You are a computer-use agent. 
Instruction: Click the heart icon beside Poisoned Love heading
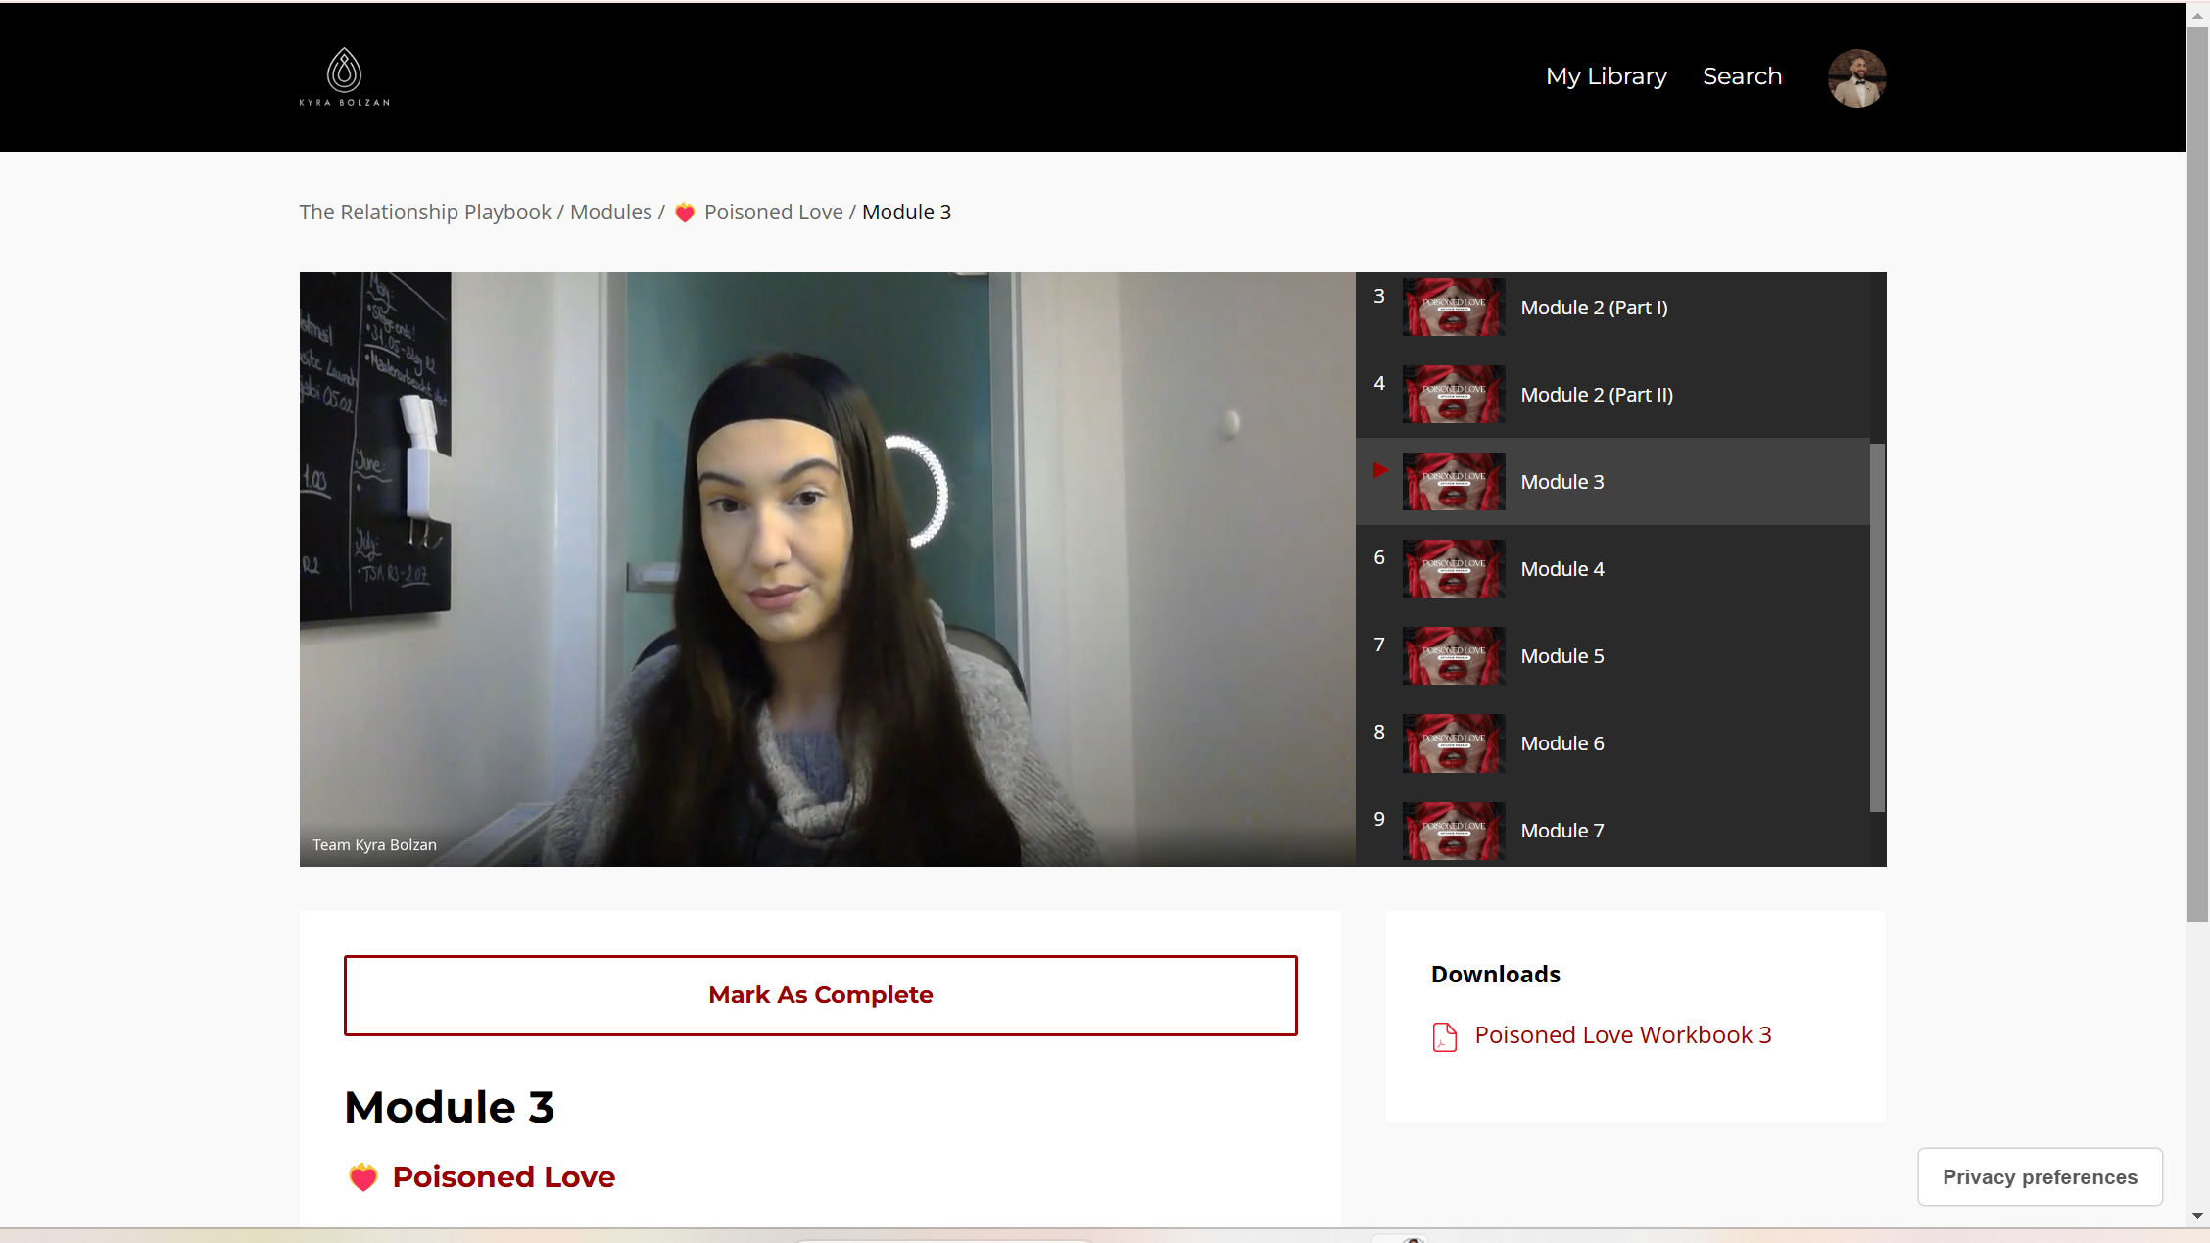tap(363, 1176)
